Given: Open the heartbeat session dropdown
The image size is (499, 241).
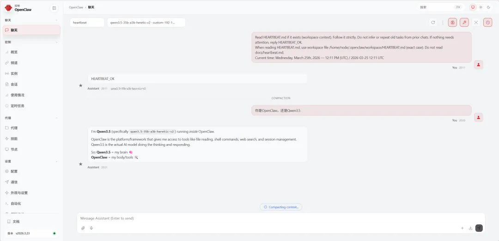Looking at the screenshot, I should 87,22.
